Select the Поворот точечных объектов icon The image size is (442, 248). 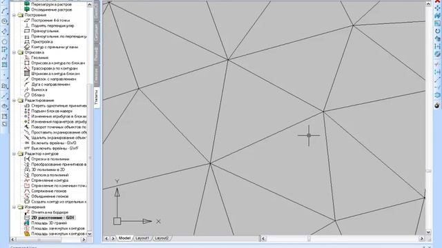[x=27, y=127]
